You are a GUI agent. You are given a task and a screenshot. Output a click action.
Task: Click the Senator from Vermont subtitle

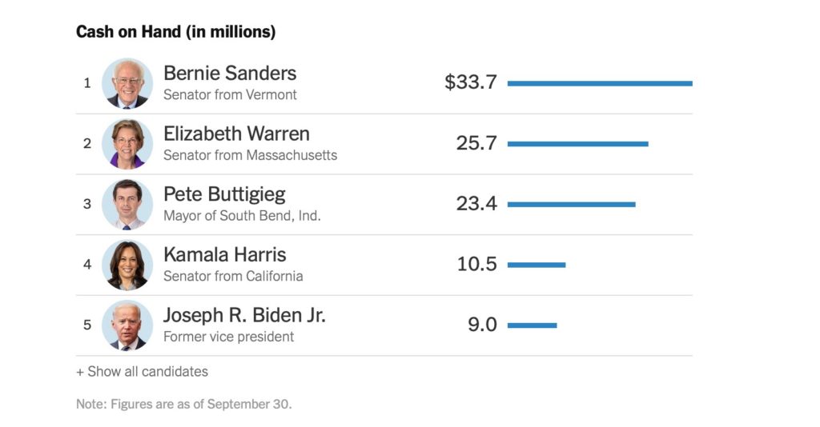point(230,94)
